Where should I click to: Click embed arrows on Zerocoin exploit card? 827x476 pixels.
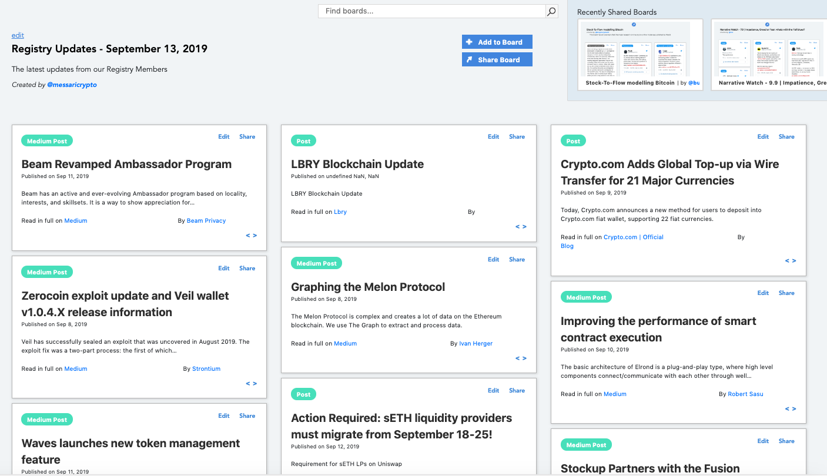click(251, 384)
